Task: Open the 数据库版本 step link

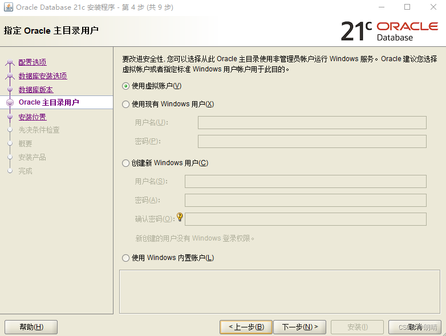Action: (x=36, y=90)
